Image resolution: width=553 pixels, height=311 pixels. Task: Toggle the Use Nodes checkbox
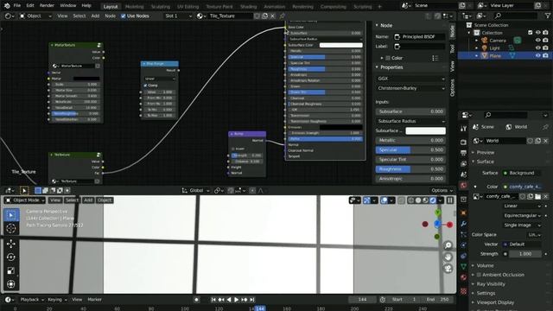pos(123,16)
